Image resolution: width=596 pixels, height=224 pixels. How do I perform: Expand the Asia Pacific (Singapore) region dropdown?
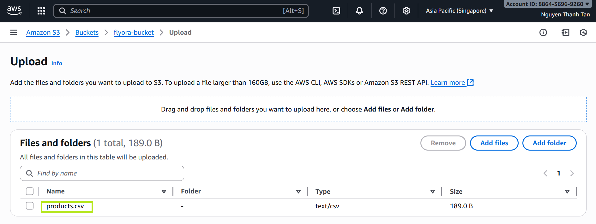[x=459, y=11]
